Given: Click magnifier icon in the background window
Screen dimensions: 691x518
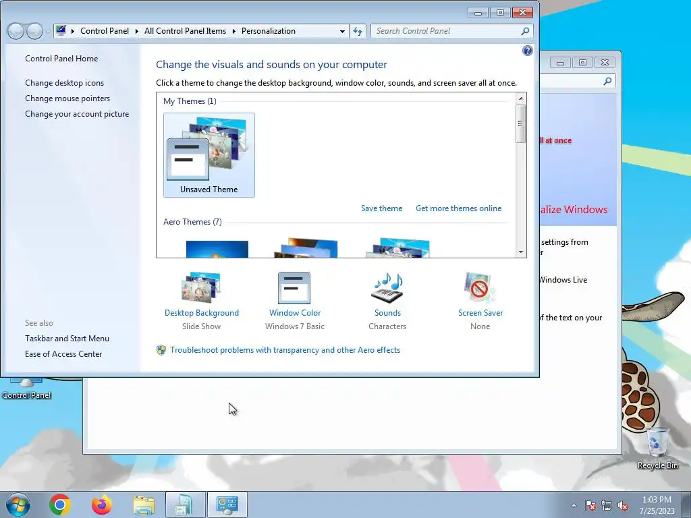Looking at the screenshot, I should [607, 81].
